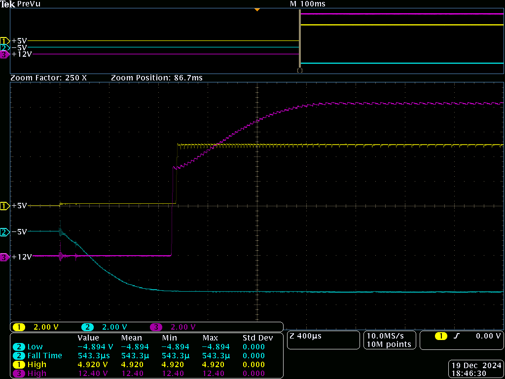Click magenta channel 3 +12V marker in zoomed view
The image size is (505, 379).
coord(5,257)
